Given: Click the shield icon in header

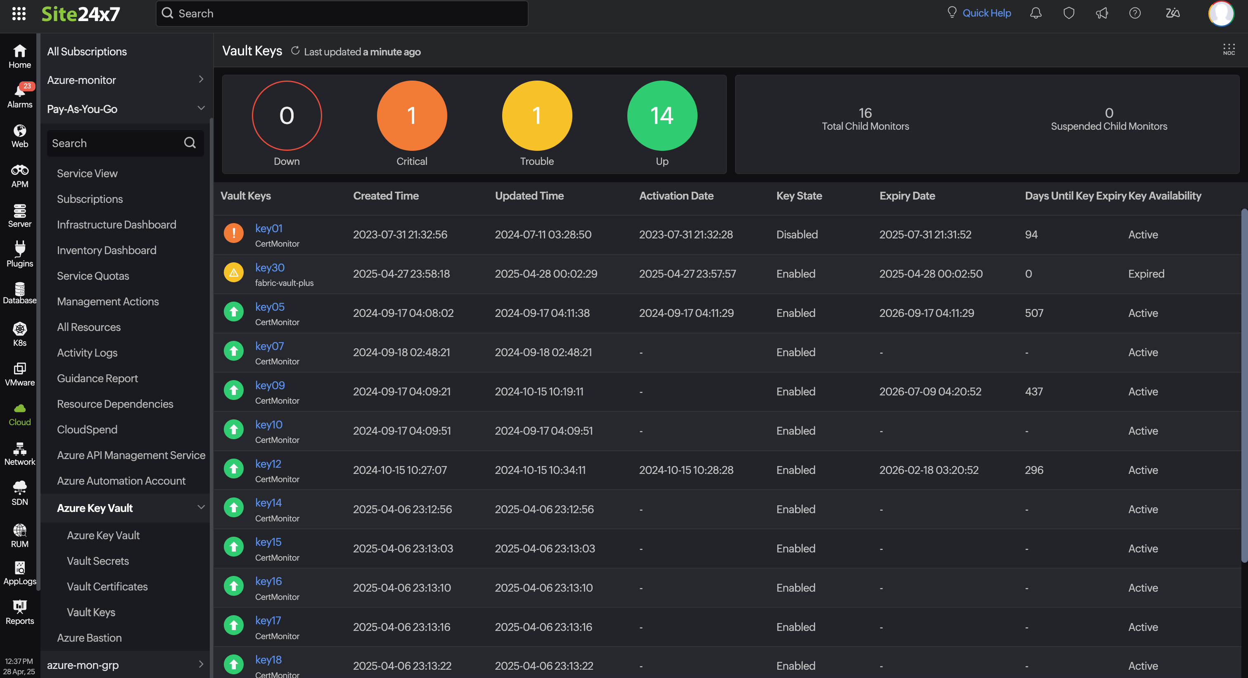Looking at the screenshot, I should [1069, 13].
